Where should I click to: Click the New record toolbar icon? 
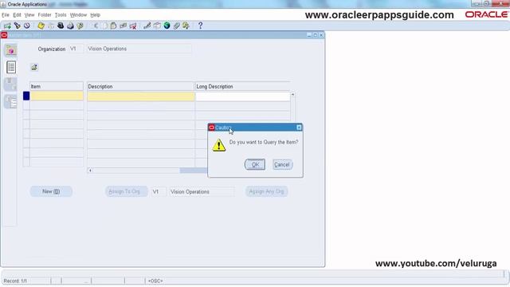[7, 26]
